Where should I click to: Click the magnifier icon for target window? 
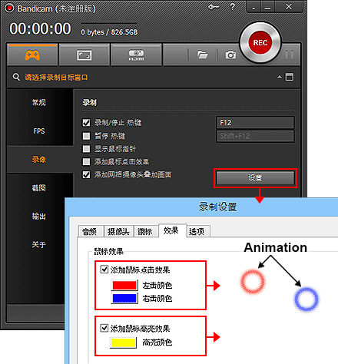tap(16, 77)
